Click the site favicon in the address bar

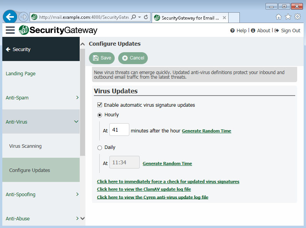pyautogui.click(x=34, y=17)
